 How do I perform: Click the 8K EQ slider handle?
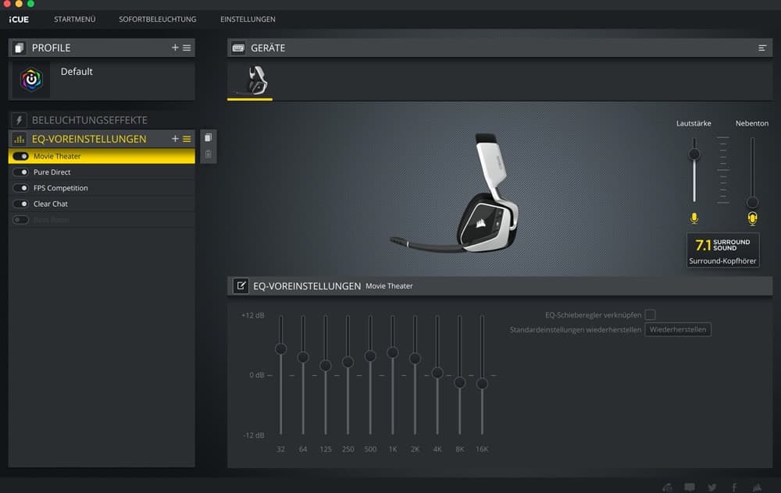coord(460,382)
